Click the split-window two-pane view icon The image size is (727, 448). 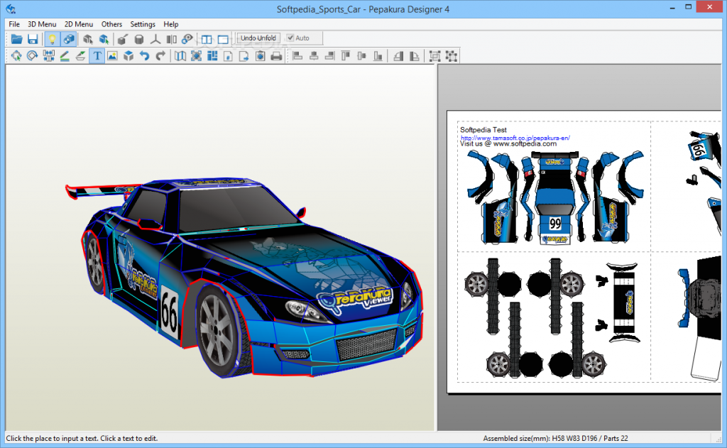click(x=207, y=39)
